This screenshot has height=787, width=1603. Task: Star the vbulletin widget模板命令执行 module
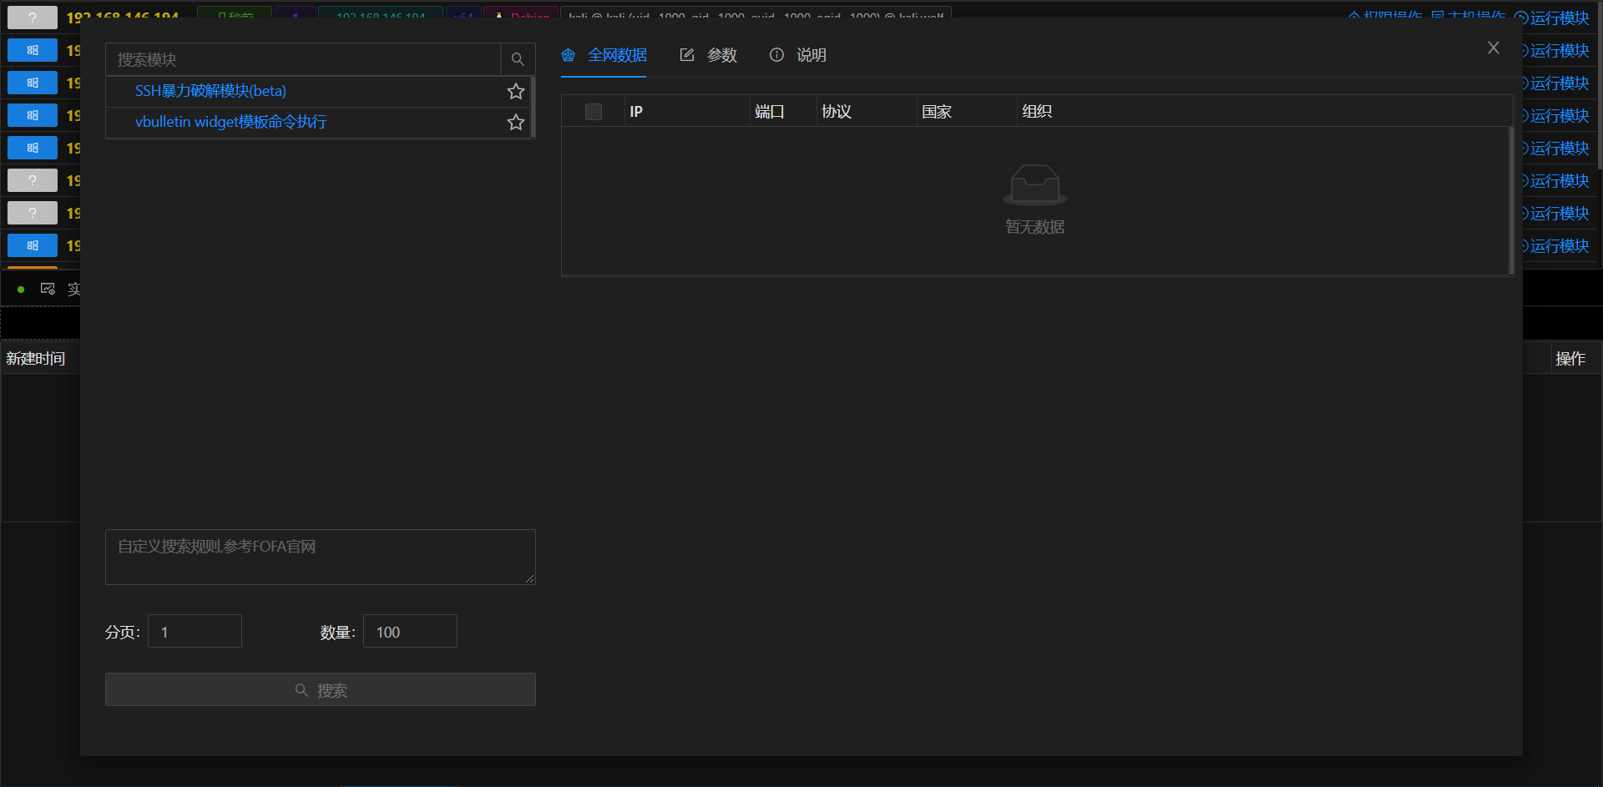click(516, 122)
